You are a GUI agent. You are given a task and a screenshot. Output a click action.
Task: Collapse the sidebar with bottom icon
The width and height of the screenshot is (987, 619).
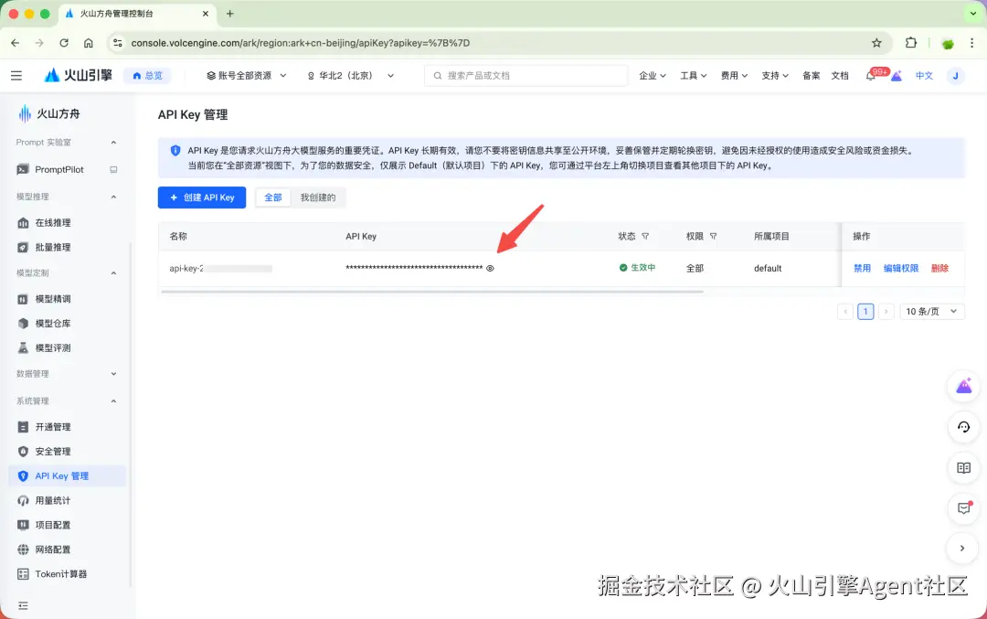point(23,606)
